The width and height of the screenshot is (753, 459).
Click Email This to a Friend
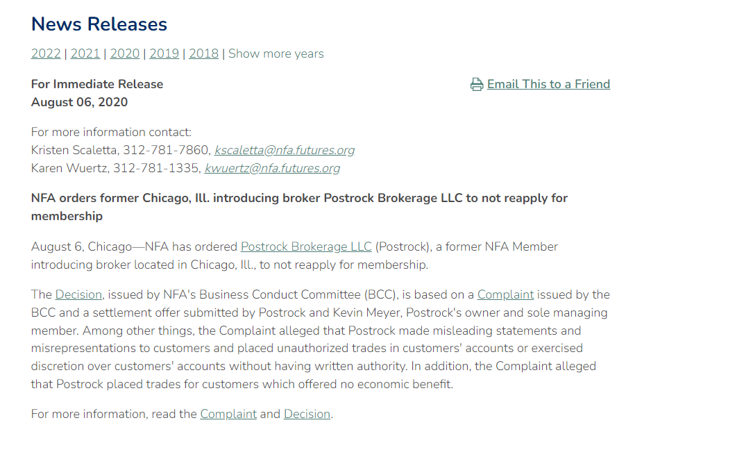coord(548,84)
